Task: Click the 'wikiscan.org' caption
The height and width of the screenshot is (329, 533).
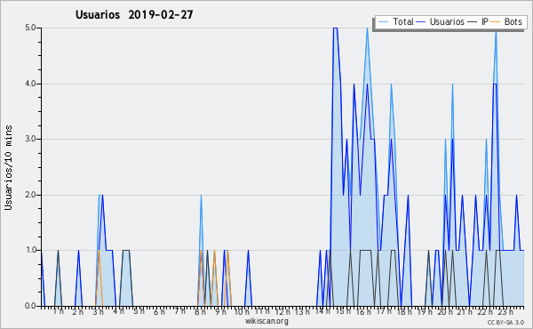Action: coord(266,321)
